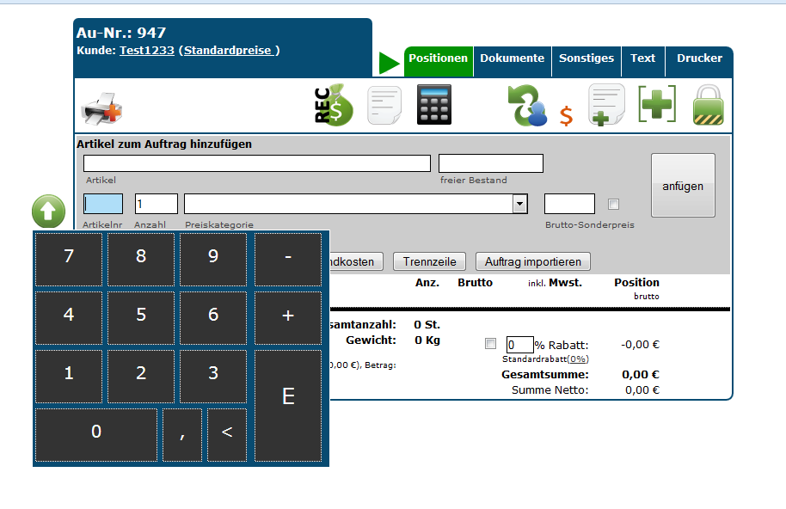The image size is (786, 509).
Task: Expand the Preiskategorie dropdown
Action: point(519,204)
